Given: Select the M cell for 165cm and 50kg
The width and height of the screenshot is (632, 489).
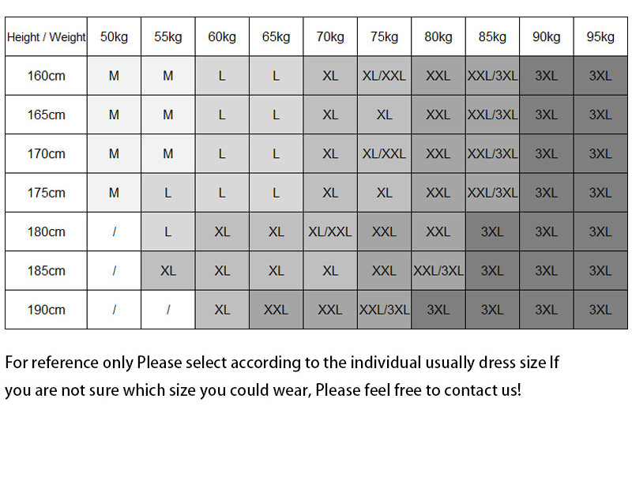Looking at the screenshot, I should [114, 115].
